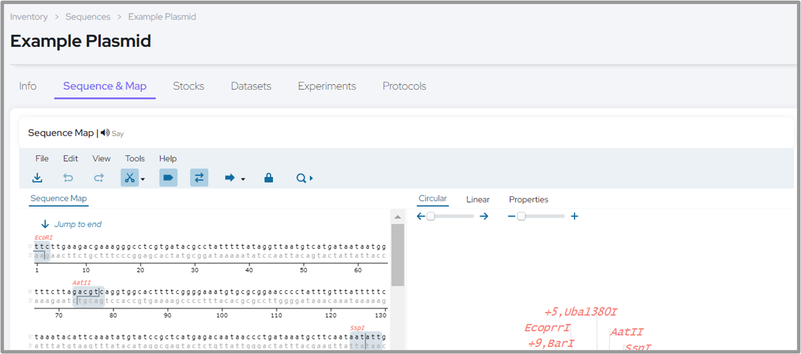Click the lock sequence padlock icon
This screenshot has height=354, width=801.
(x=268, y=178)
